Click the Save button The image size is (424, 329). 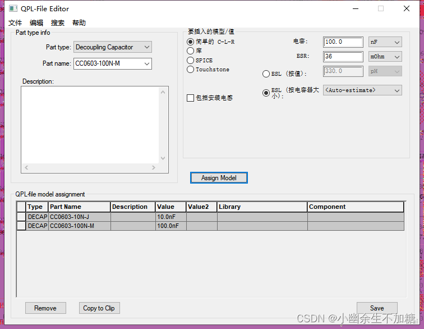click(377, 308)
